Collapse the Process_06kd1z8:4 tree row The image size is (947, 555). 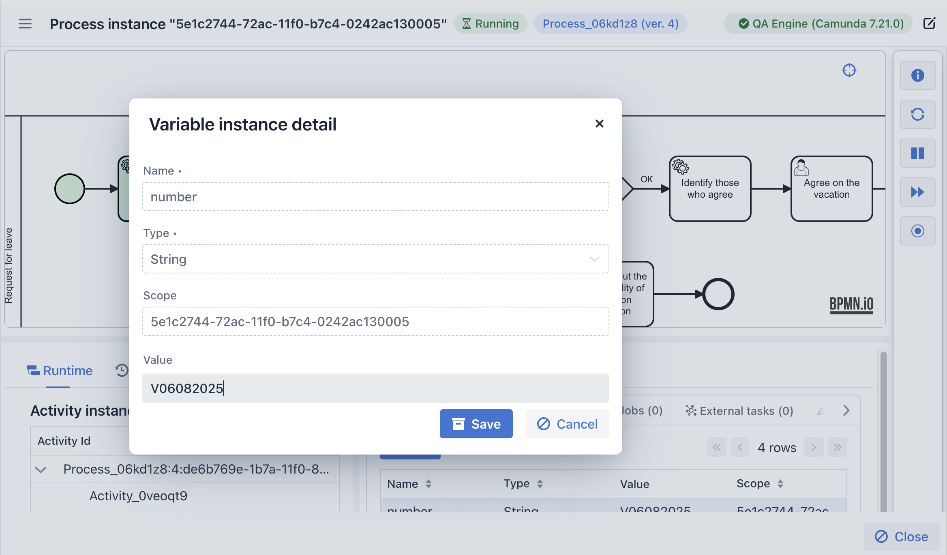coord(41,470)
